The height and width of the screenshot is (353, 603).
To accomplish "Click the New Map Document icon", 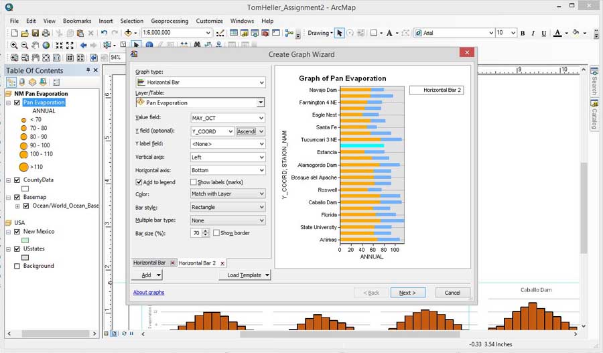I will [x=14, y=33].
